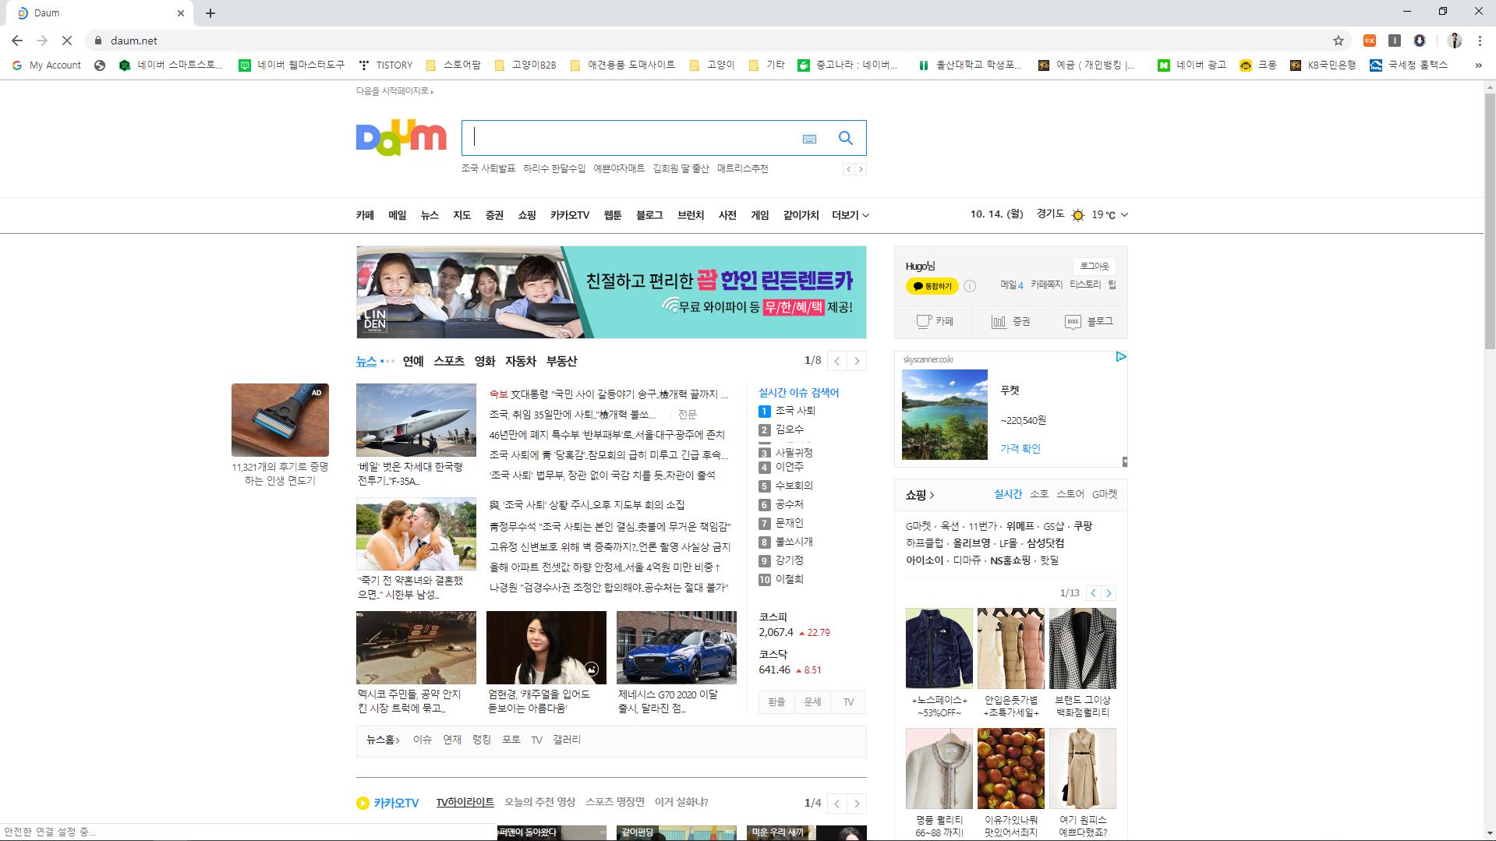Open the 노스페이스 jacket product image

coord(939,648)
